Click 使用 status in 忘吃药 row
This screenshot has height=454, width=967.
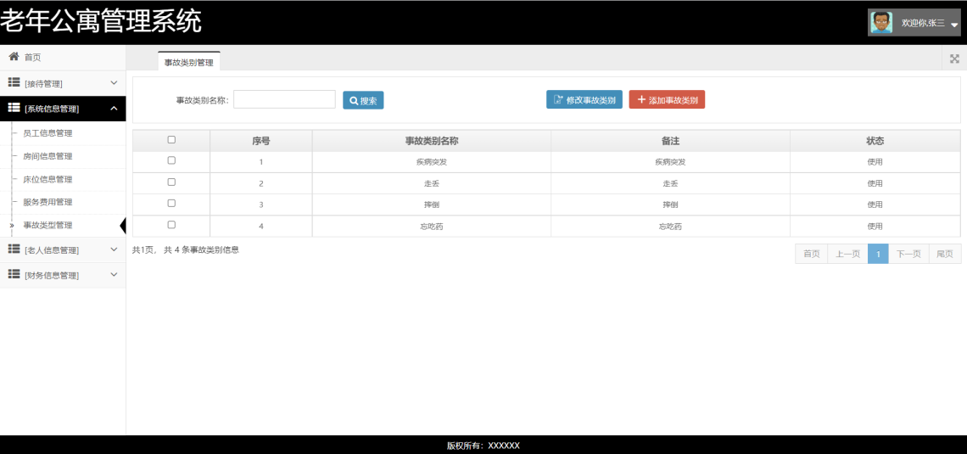[875, 227]
